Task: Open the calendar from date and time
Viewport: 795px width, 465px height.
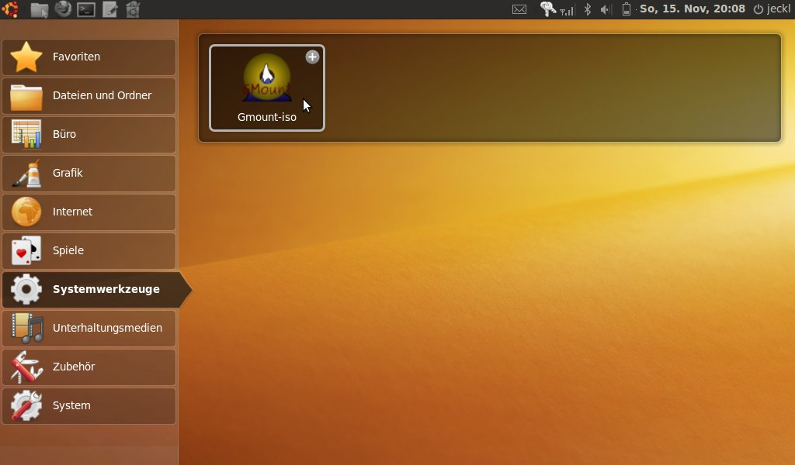Action: point(692,9)
